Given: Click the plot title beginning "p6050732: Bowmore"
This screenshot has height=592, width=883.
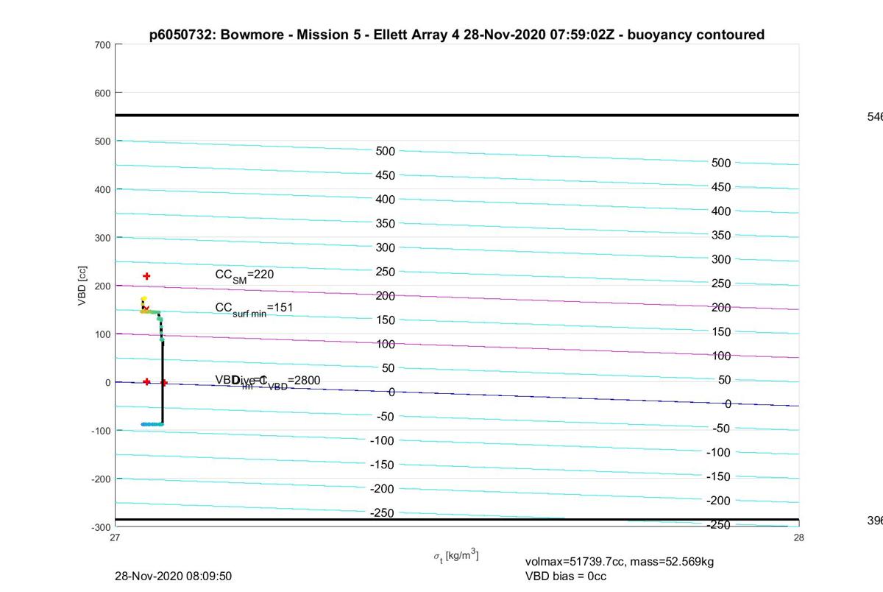Looking at the screenshot, I should 457,35.
